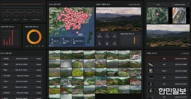Select southernmost isolated red CCTV map marker

[77, 32]
